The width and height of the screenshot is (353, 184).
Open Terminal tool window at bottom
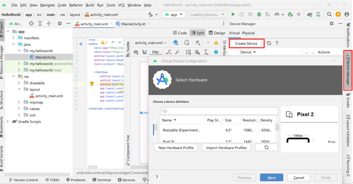101,180
